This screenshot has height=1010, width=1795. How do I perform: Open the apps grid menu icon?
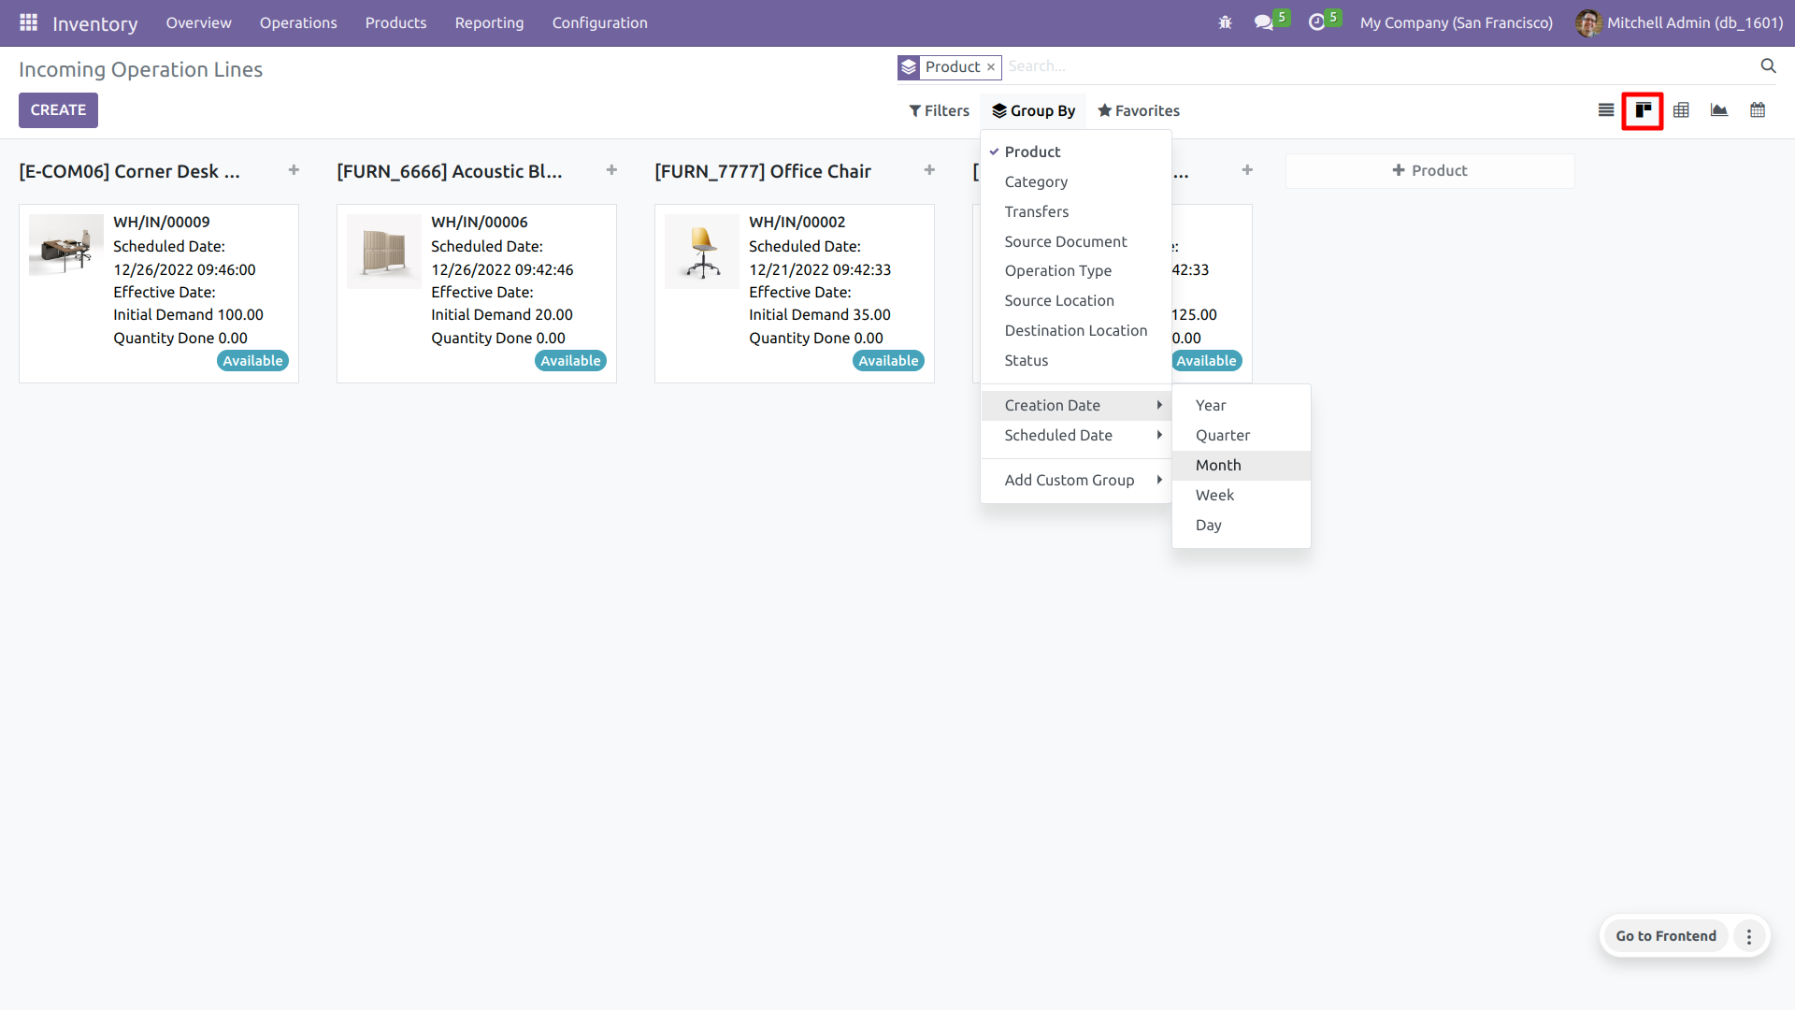[28, 22]
